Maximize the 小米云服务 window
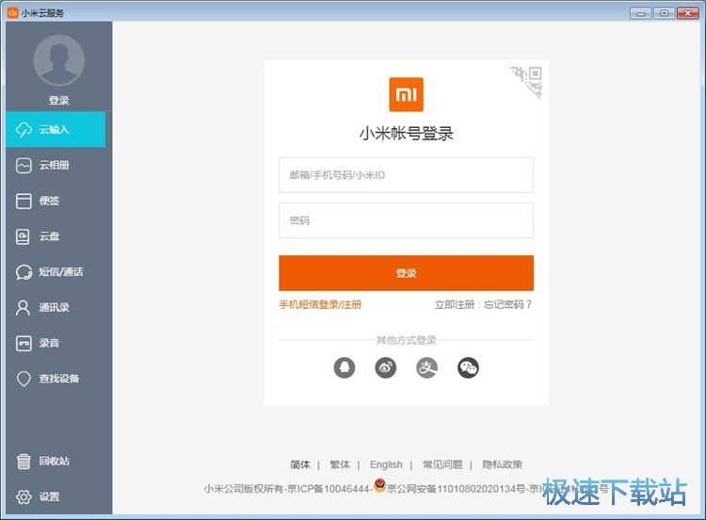Image resolution: width=706 pixels, height=520 pixels. (665, 13)
